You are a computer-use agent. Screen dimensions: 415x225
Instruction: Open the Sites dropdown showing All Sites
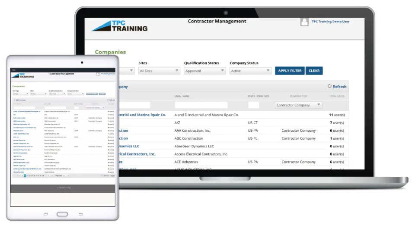point(159,71)
